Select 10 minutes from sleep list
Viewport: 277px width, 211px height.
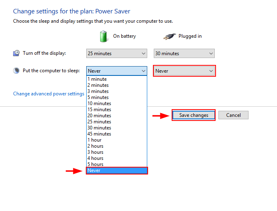117,103
